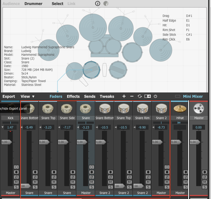Click the record-arm dot on the Master channel
The width and height of the screenshot is (211, 199).
(204, 172)
